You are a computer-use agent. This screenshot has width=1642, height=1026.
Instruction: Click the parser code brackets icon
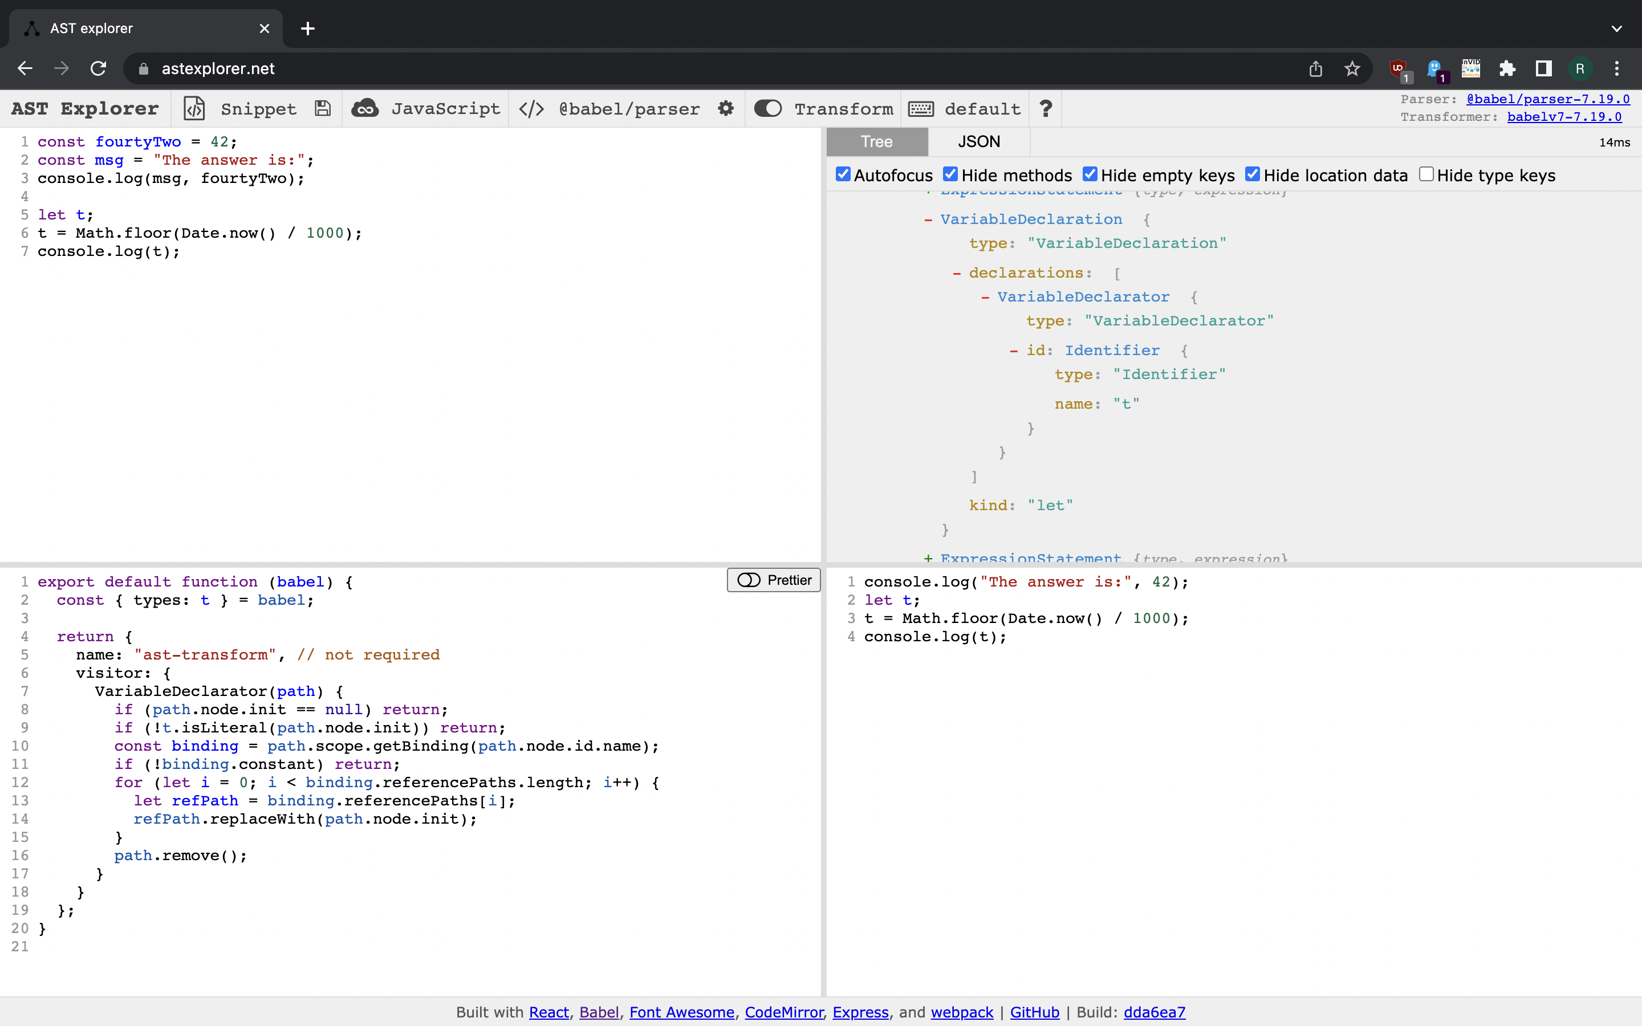coord(531,108)
